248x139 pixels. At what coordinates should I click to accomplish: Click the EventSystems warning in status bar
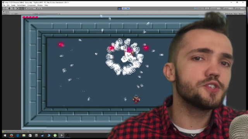pyautogui.click(x=24, y=132)
